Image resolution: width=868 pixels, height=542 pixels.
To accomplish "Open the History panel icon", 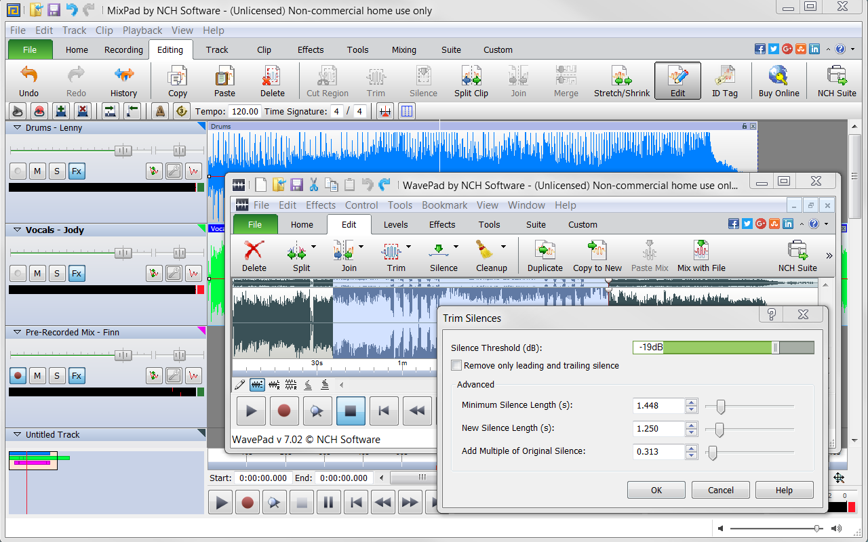I will 123,76.
